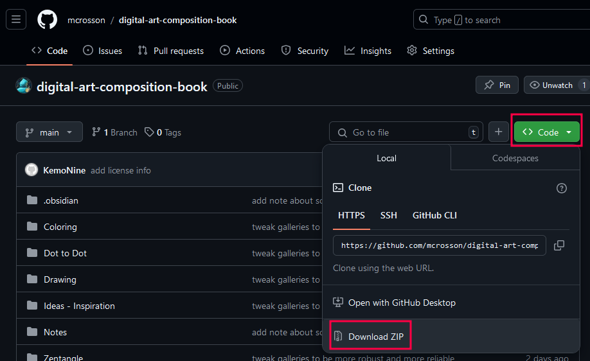Click the folder icon next to Notes
This screenshot has width=590, height=361.
coord(32,331)
